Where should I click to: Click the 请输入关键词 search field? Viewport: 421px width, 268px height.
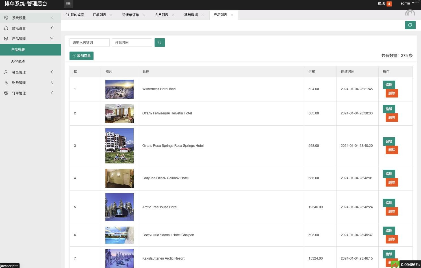point(89,43)
